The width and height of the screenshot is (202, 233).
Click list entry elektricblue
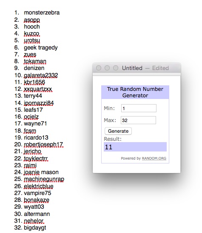(39, 186)
